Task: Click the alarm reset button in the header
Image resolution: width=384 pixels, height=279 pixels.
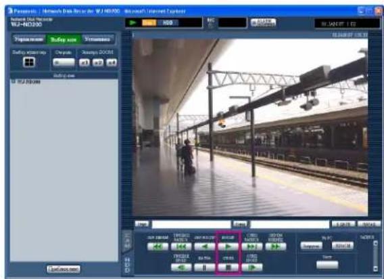Action: point(263,22)
